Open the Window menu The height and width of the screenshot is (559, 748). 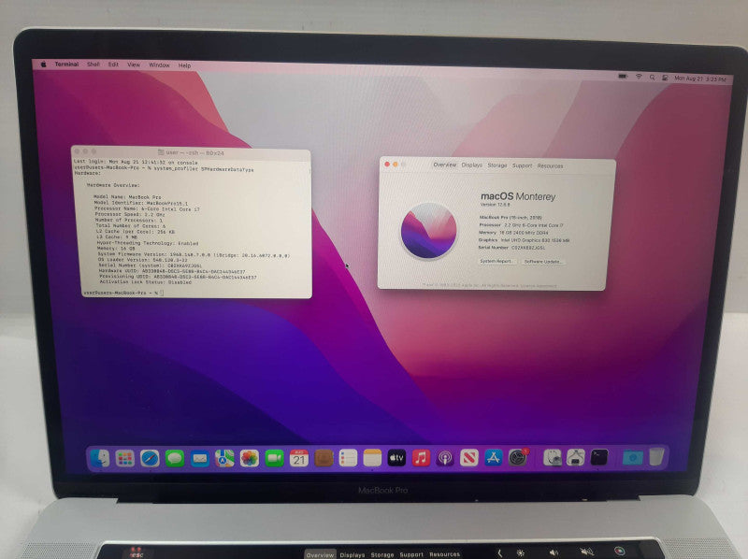coord(159,65)
